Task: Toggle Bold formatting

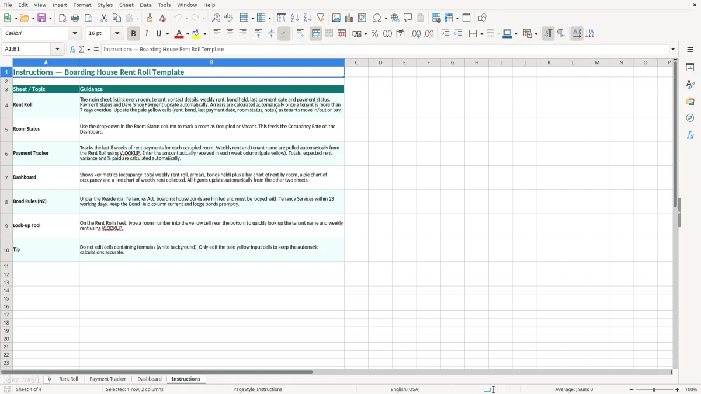Action: coord(133,34)
